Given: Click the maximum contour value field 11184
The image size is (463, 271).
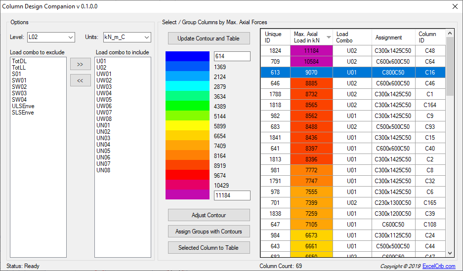Looking at the screenshot, I should tap(232, 195).
